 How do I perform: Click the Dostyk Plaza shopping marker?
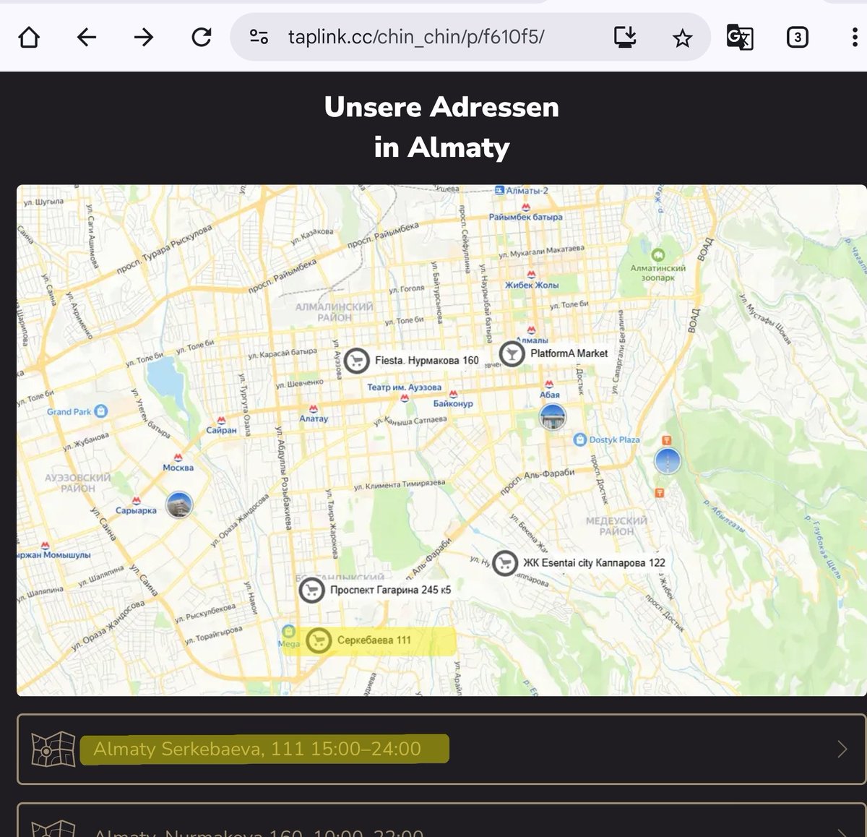tap(579, 439)
